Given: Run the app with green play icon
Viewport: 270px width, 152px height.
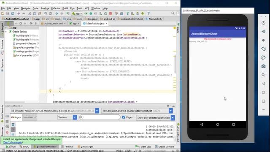Looking at the screenshot, I should (x=86, y=14).
